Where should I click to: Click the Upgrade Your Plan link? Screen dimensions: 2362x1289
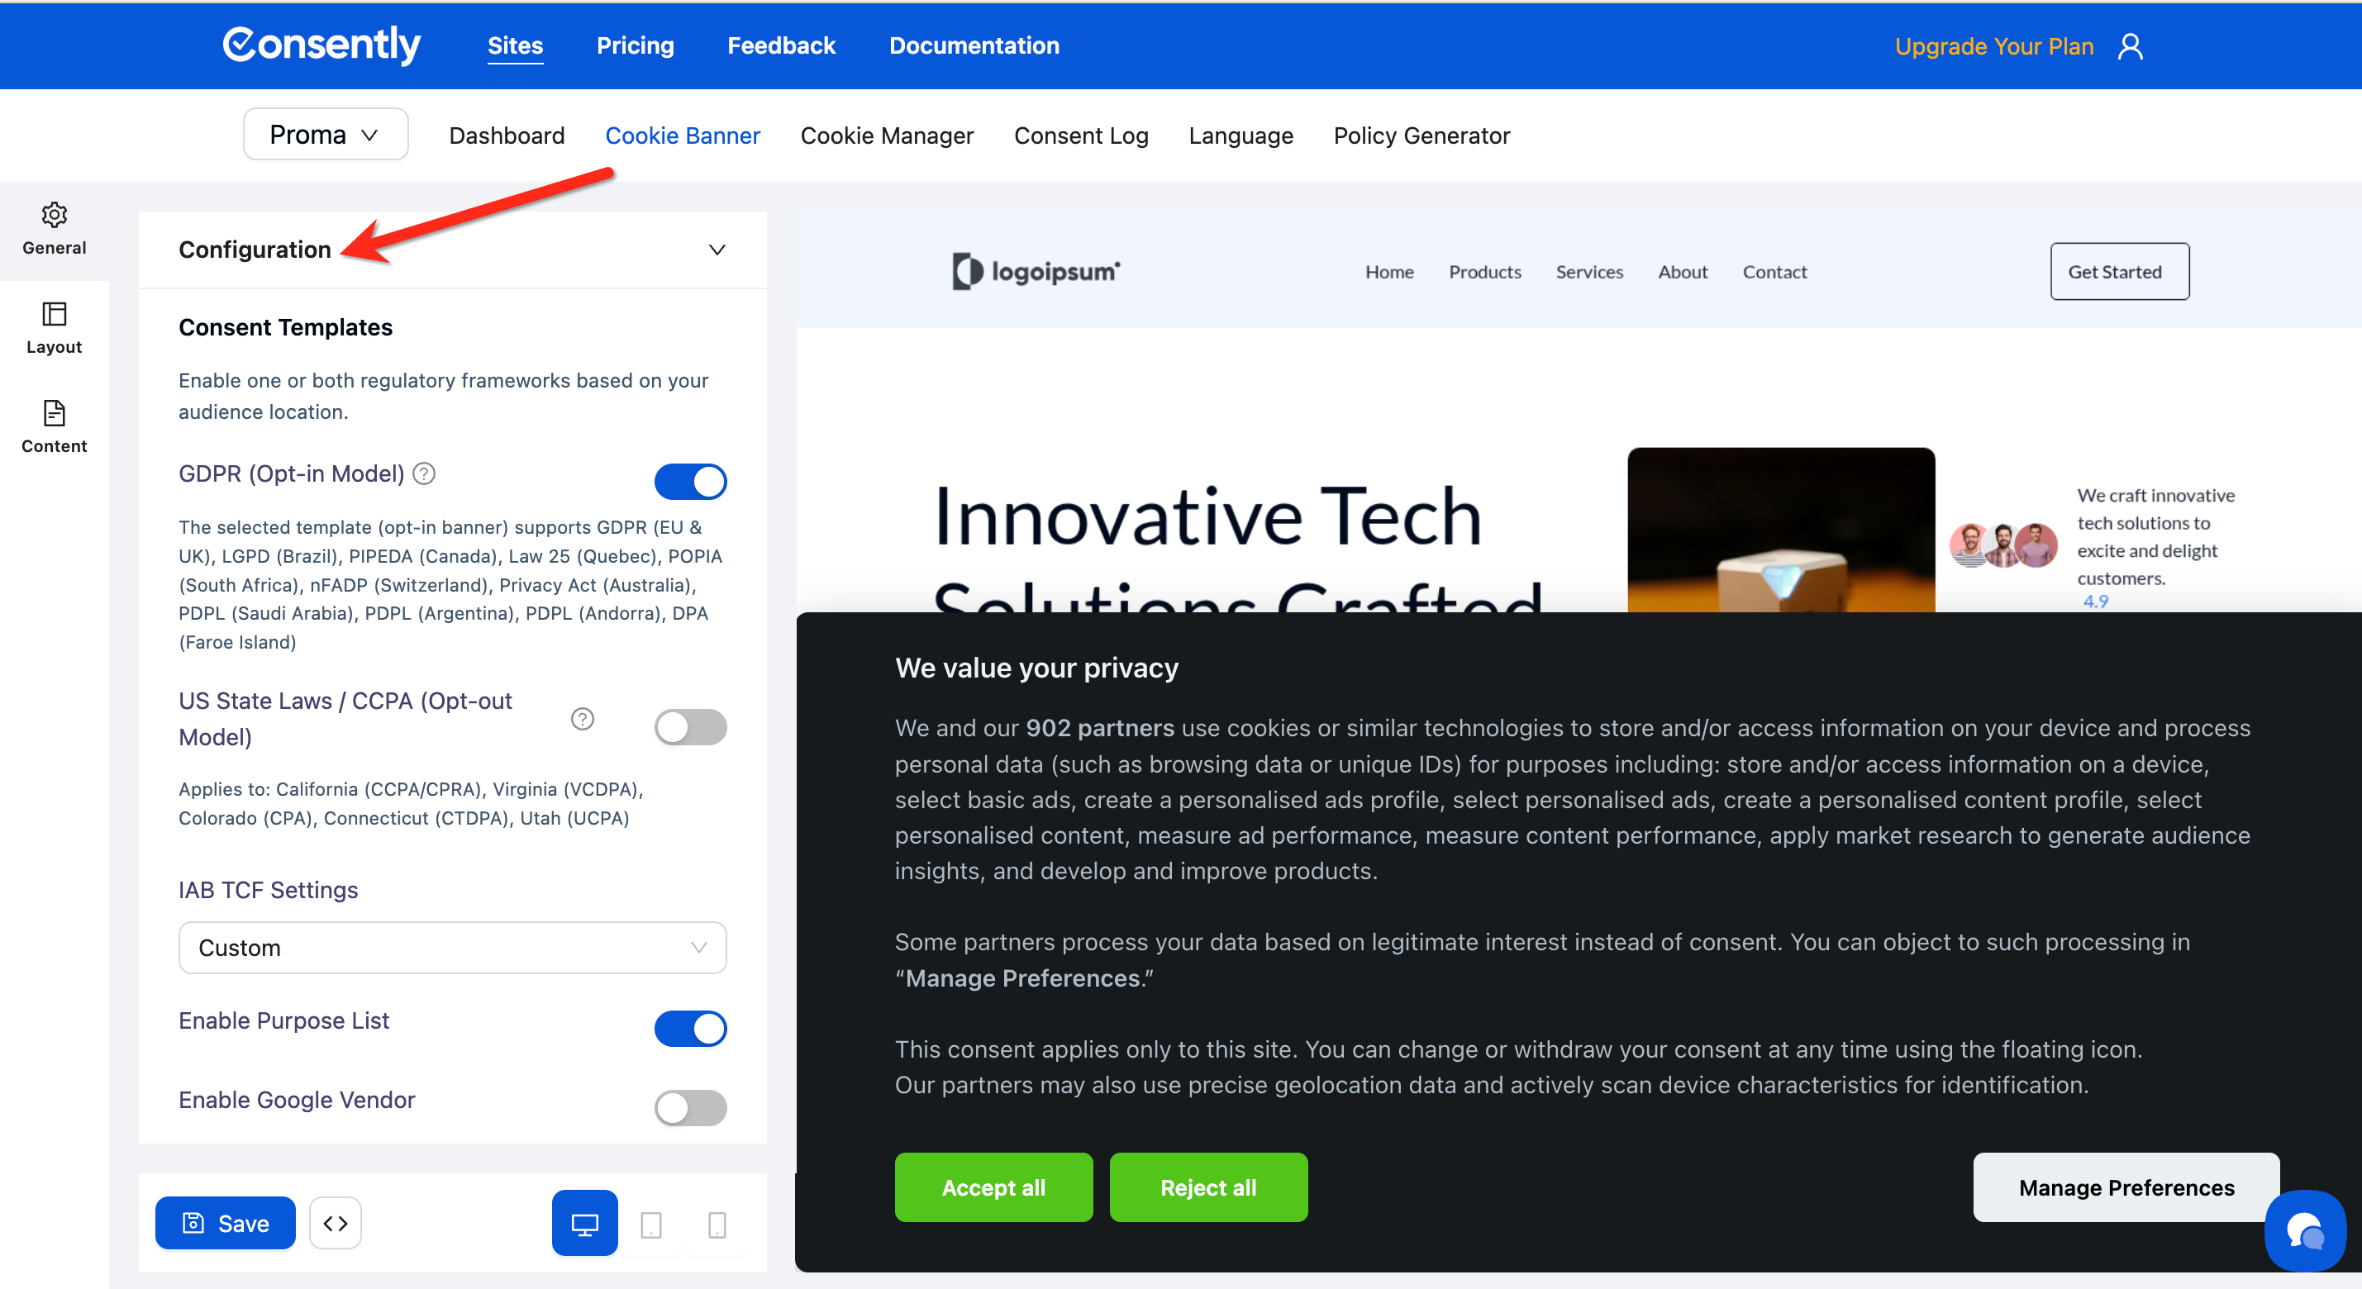point(1993,45)
